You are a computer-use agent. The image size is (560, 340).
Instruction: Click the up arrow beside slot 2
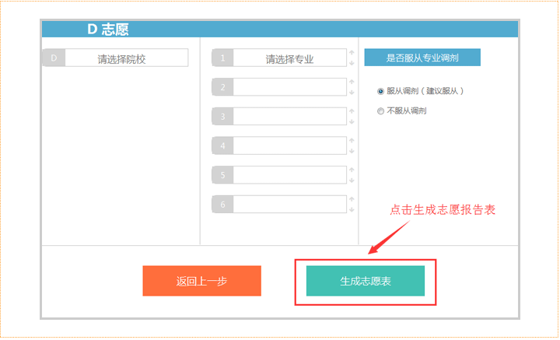point(352,82)
